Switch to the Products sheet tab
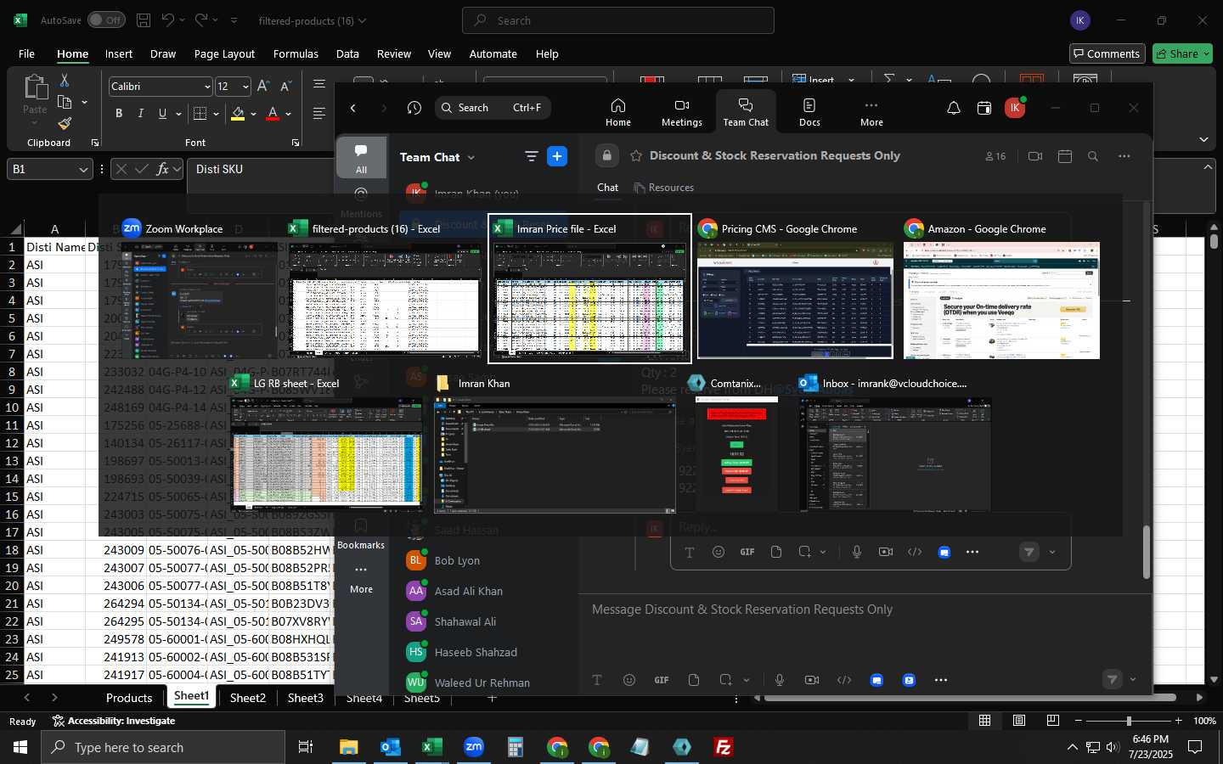 129,698
